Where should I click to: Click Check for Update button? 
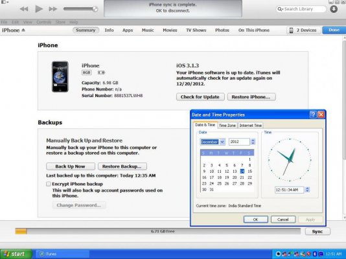(200, 96)
